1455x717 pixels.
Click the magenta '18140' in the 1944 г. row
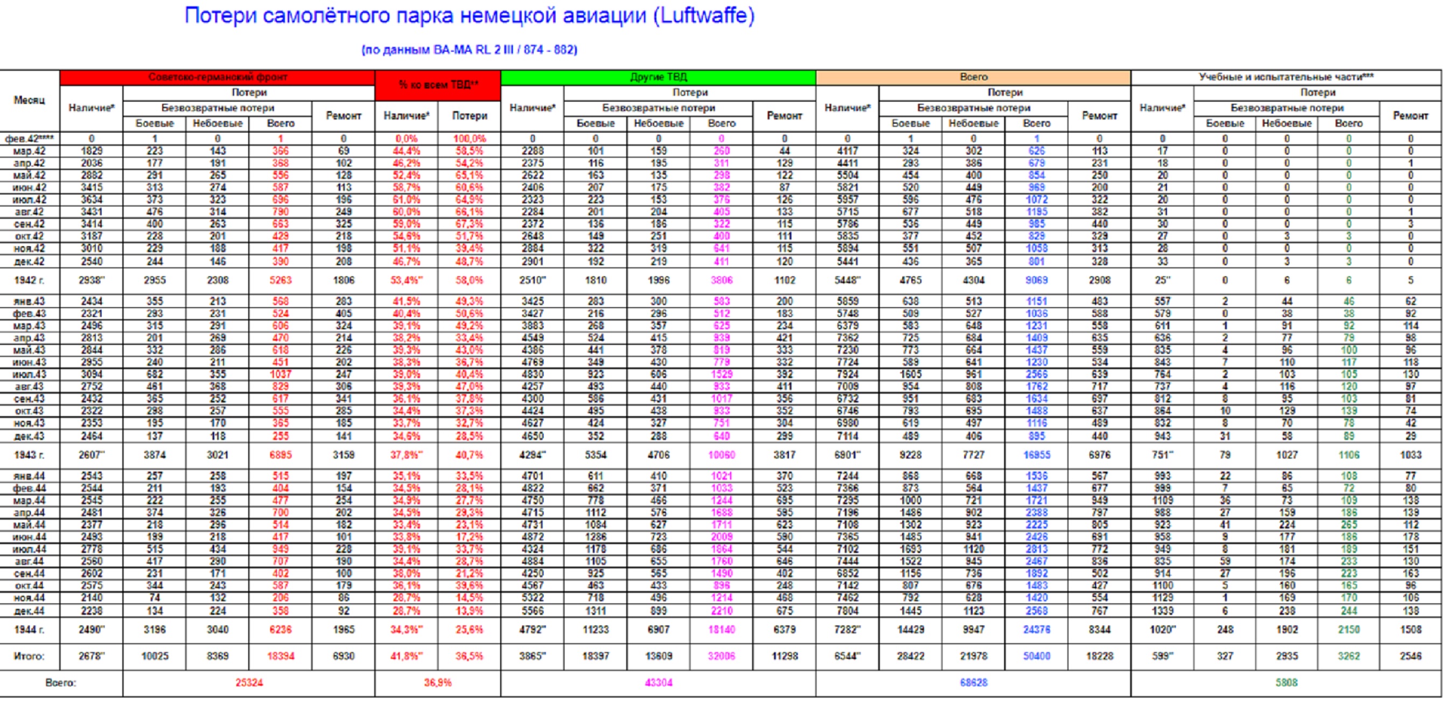pyautogui.click(x=721, y=629)
